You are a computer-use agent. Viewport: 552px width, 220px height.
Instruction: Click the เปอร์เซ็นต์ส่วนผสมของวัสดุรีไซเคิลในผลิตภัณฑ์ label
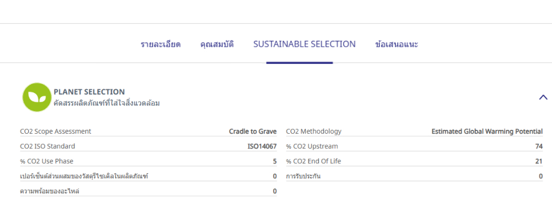(x=84, y=176)
